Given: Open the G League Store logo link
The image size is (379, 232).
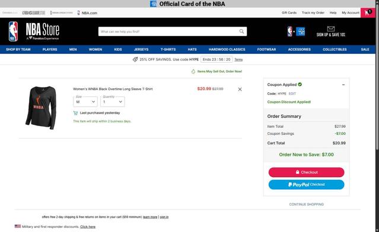Looking at the screenshot, I should [34, 13].
